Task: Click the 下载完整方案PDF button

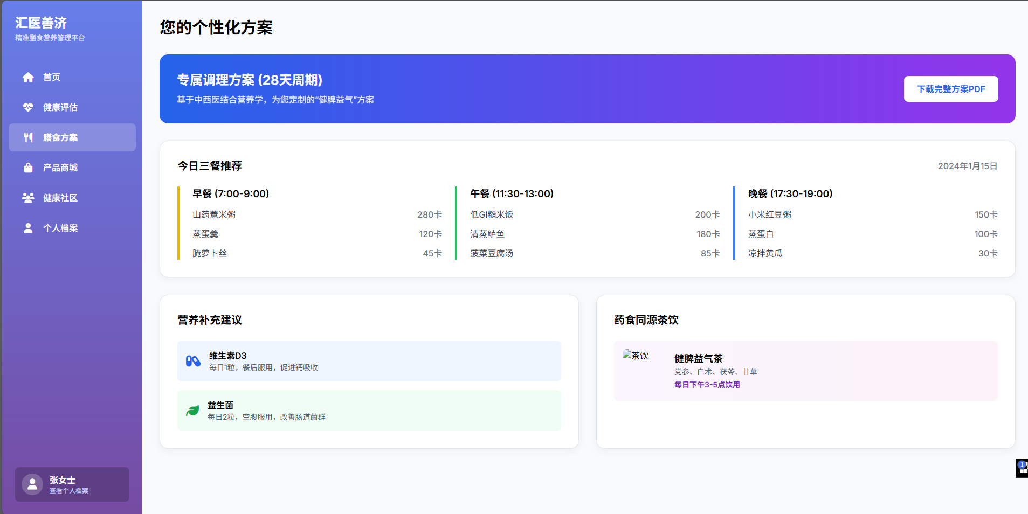Action: 950,89
